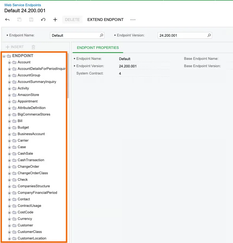This screenshot has height=243, width=233.
Task: Click the ENDPOINT root folder icon
Action: [x=9, y=56]
